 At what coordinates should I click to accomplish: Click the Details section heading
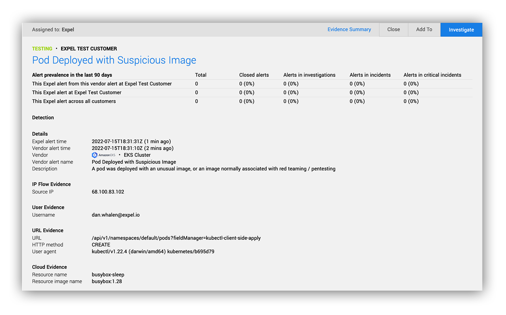[x=40, y=134]
